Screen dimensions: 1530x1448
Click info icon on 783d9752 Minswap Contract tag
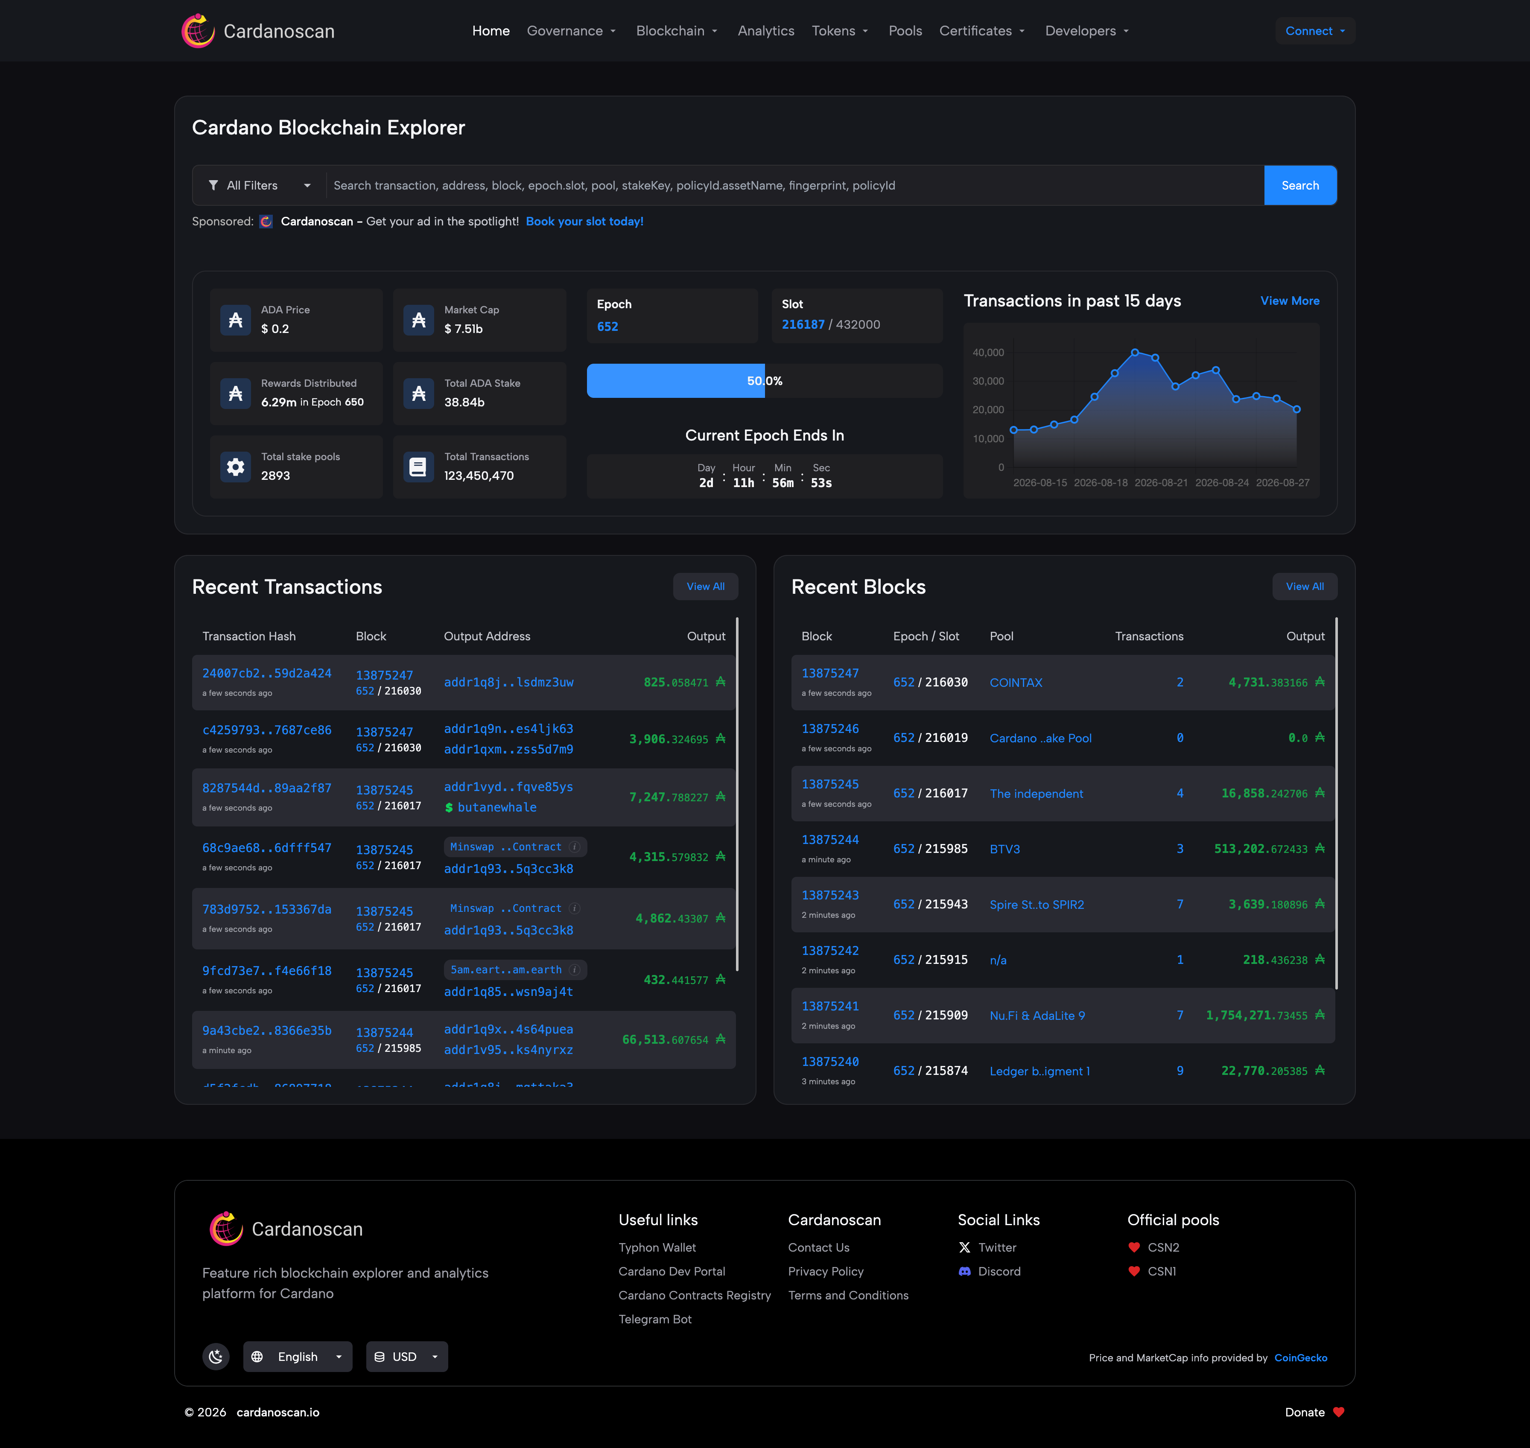(x=574, y=908)
